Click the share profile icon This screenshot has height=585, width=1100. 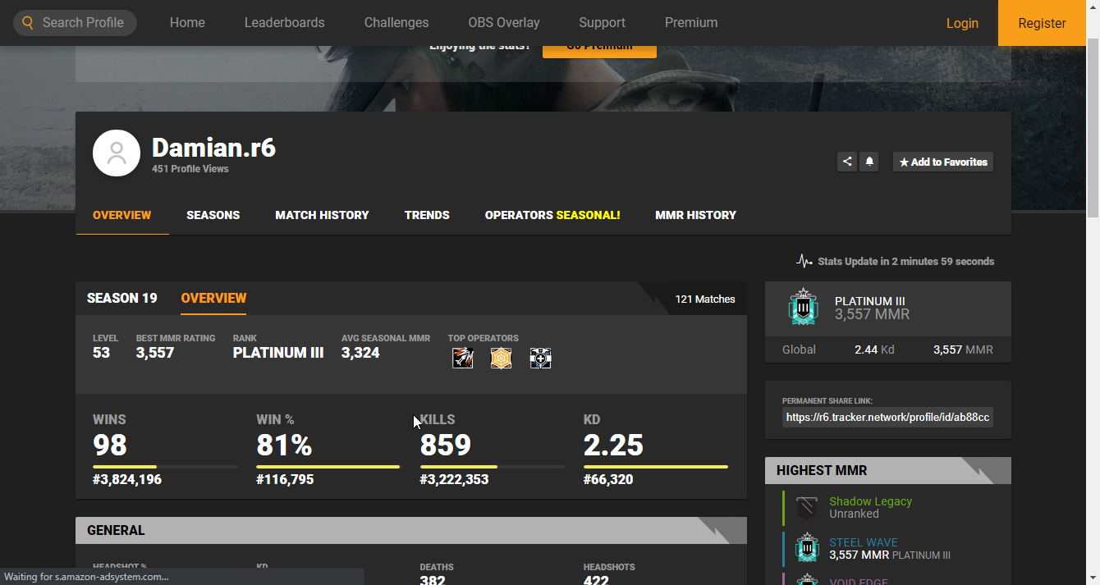pos(846,162)
